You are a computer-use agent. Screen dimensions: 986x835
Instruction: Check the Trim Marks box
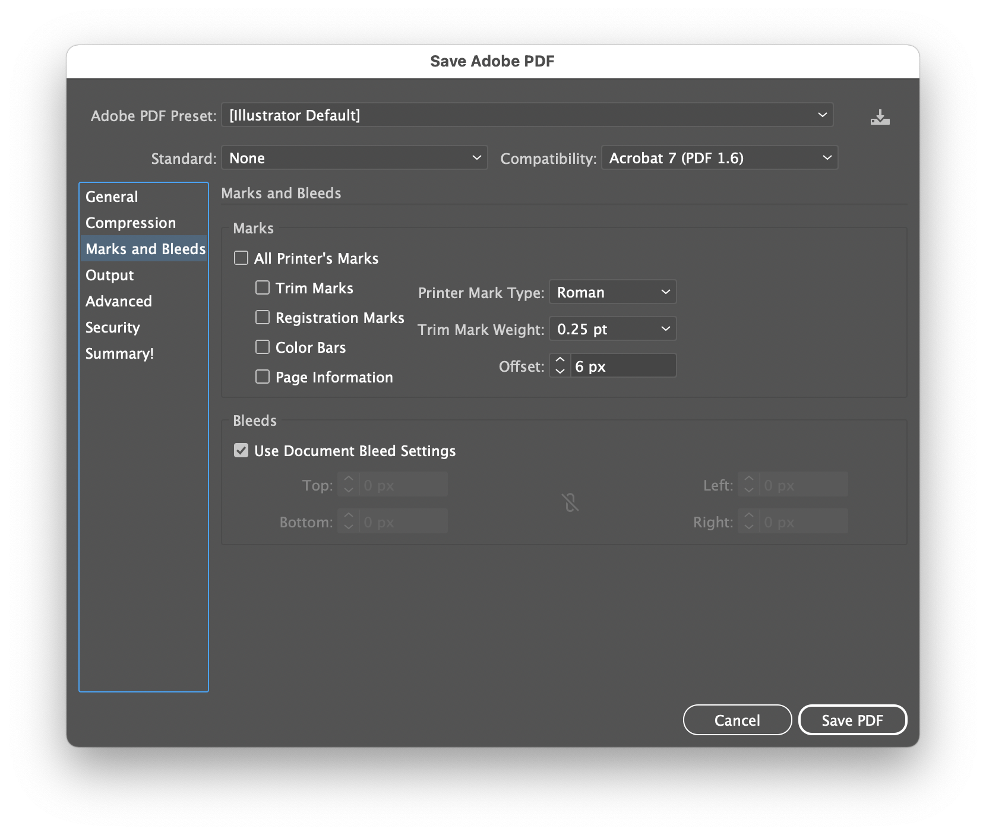(x=262, y=287)
